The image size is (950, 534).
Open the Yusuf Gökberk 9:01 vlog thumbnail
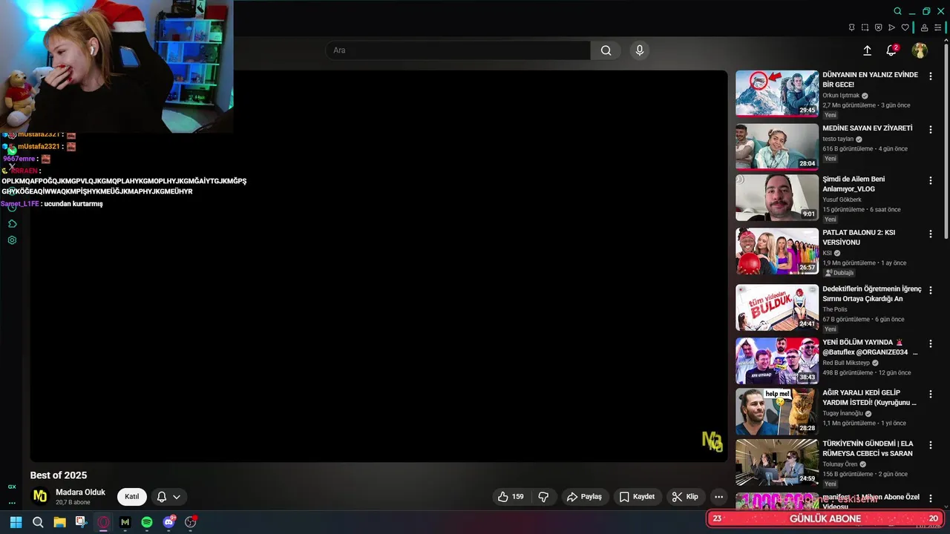[777, 197]
